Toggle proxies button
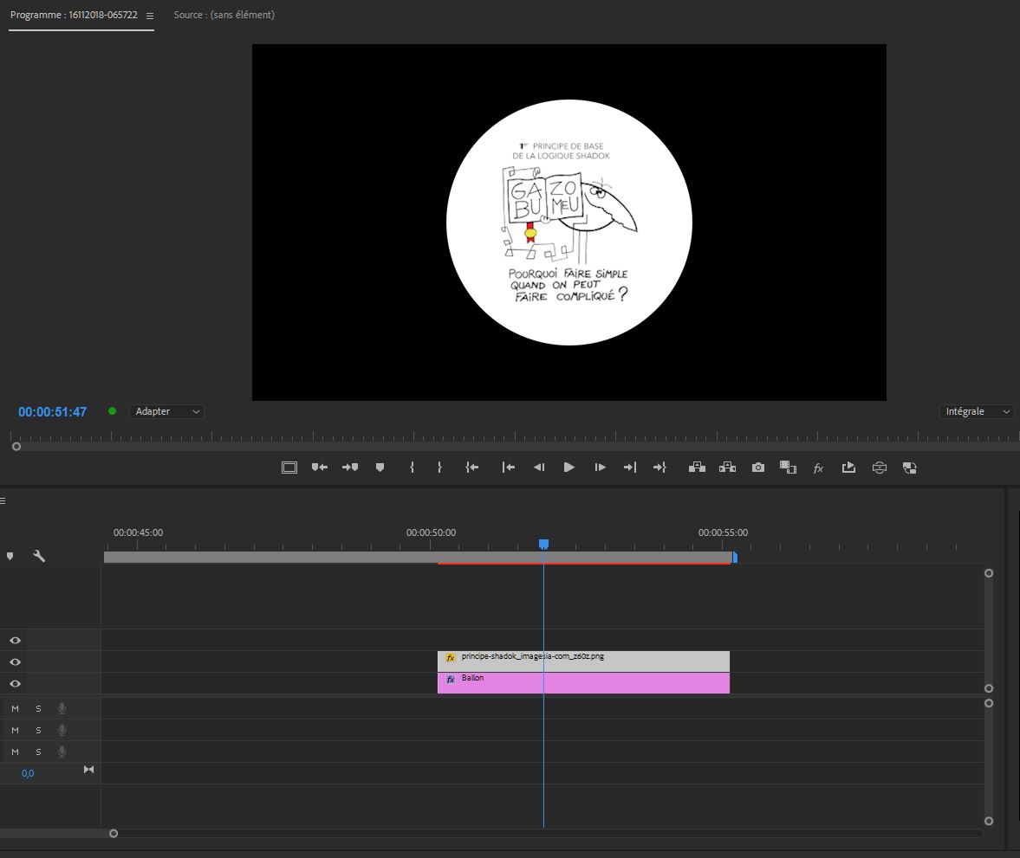Image resolution: width=1020 pixels, height=858 pixels. (909, 468)
